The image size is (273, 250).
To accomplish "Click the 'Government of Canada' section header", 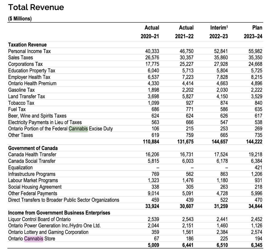I will tap(33, 148).
